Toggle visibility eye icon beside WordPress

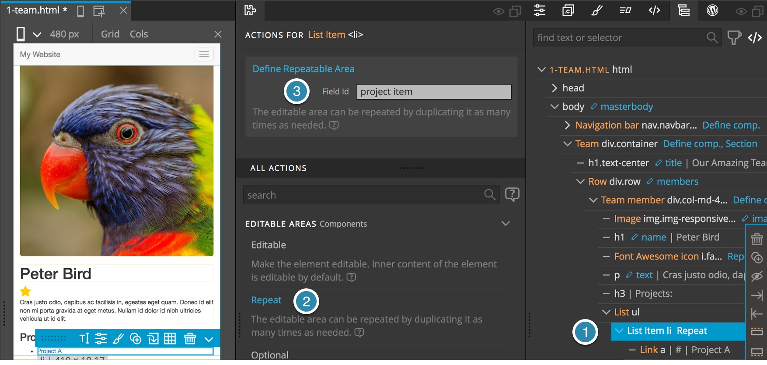click(741, 11)
